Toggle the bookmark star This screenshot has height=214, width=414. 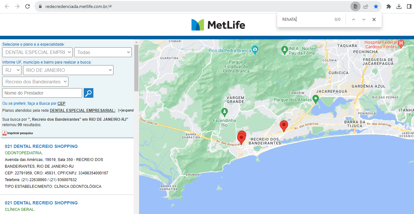coord(376,6)
